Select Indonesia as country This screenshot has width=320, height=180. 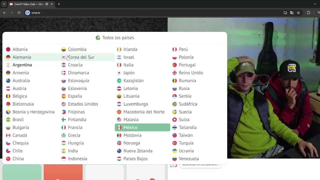[87, 159]
